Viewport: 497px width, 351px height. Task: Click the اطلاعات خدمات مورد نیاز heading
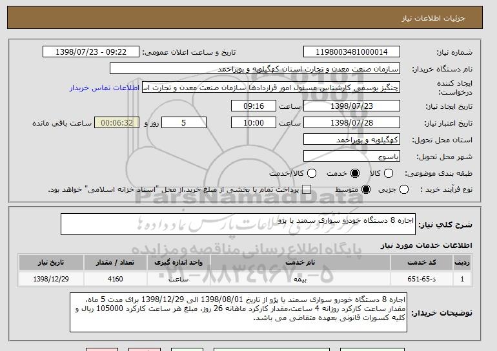tap(426, 245)
